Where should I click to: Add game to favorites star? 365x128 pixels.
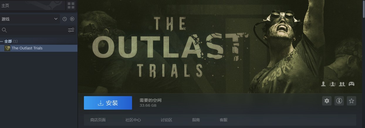[352, 101]
